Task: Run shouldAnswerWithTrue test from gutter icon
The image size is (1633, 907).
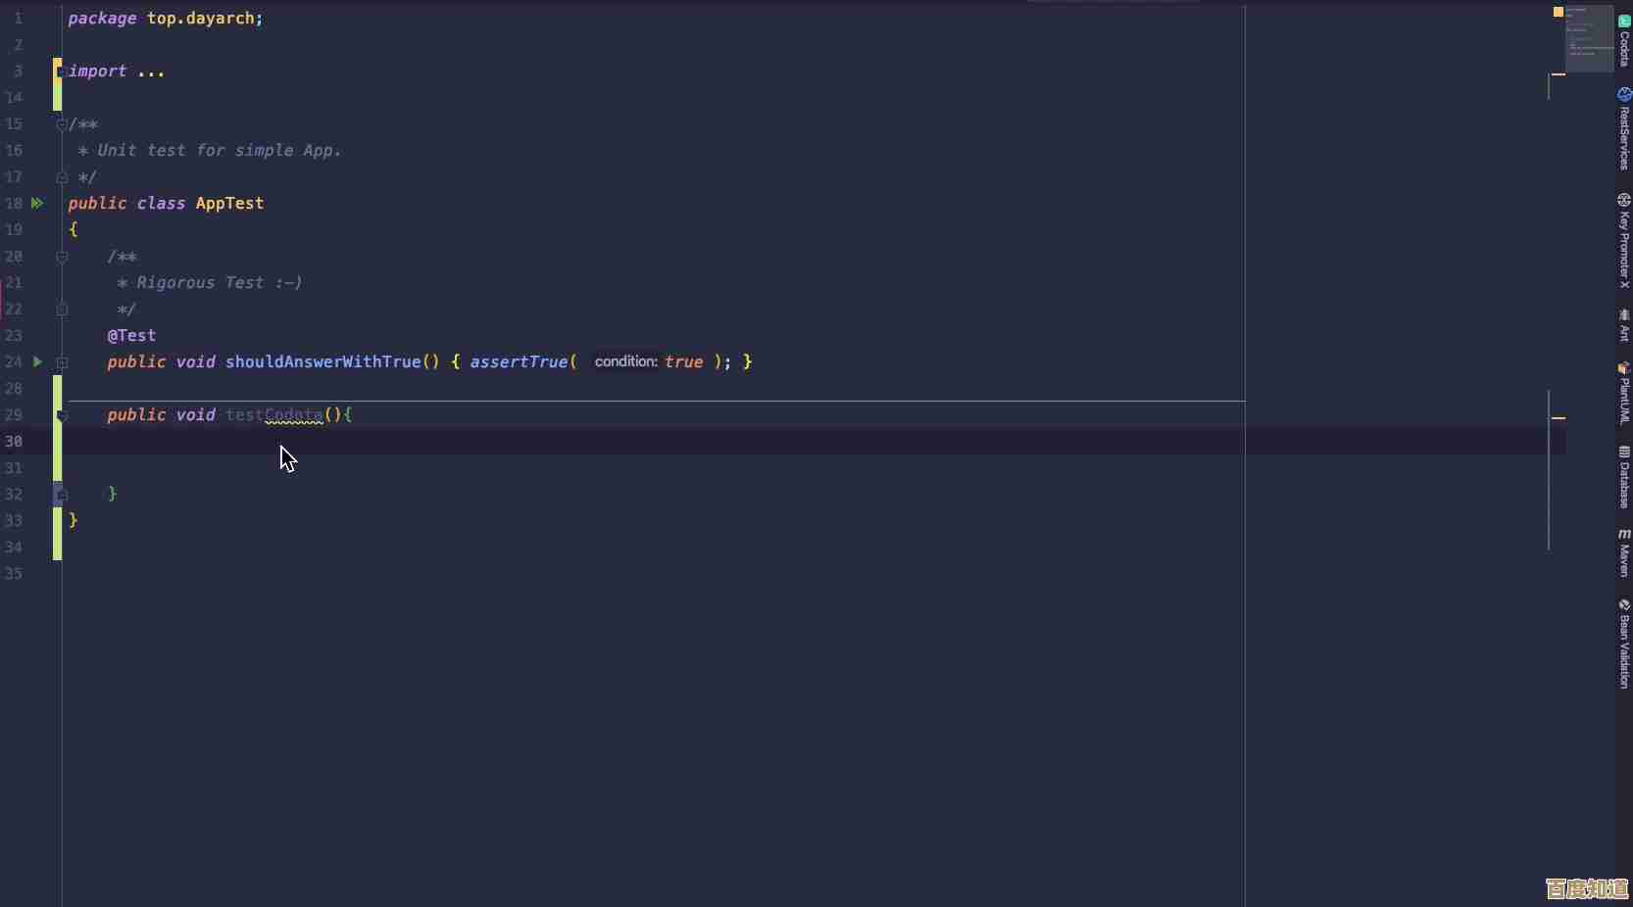Action: tap(37, 361)
